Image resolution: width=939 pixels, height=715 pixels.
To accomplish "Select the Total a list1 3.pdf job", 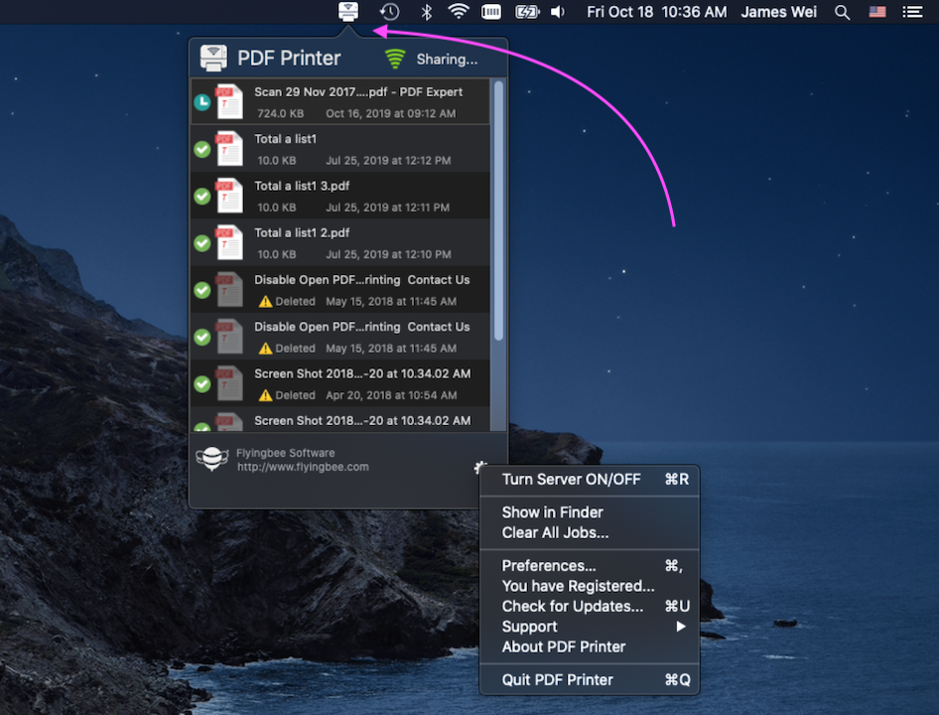I will (x=340, y=196).
